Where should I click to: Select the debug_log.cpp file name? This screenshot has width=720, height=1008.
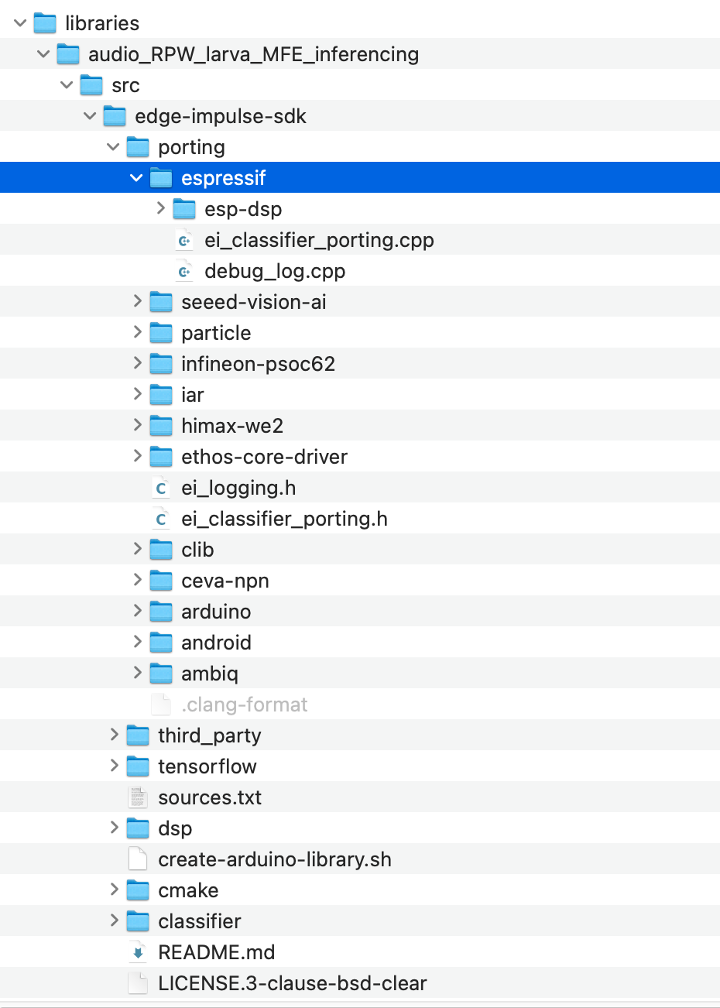point(275,271)
